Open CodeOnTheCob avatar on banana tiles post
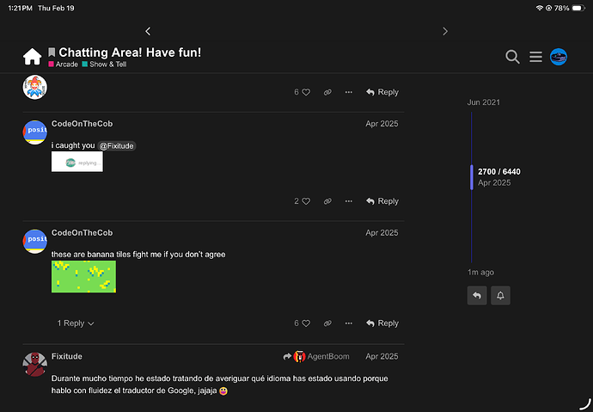The image size is (593, 412). pos(34,242)
